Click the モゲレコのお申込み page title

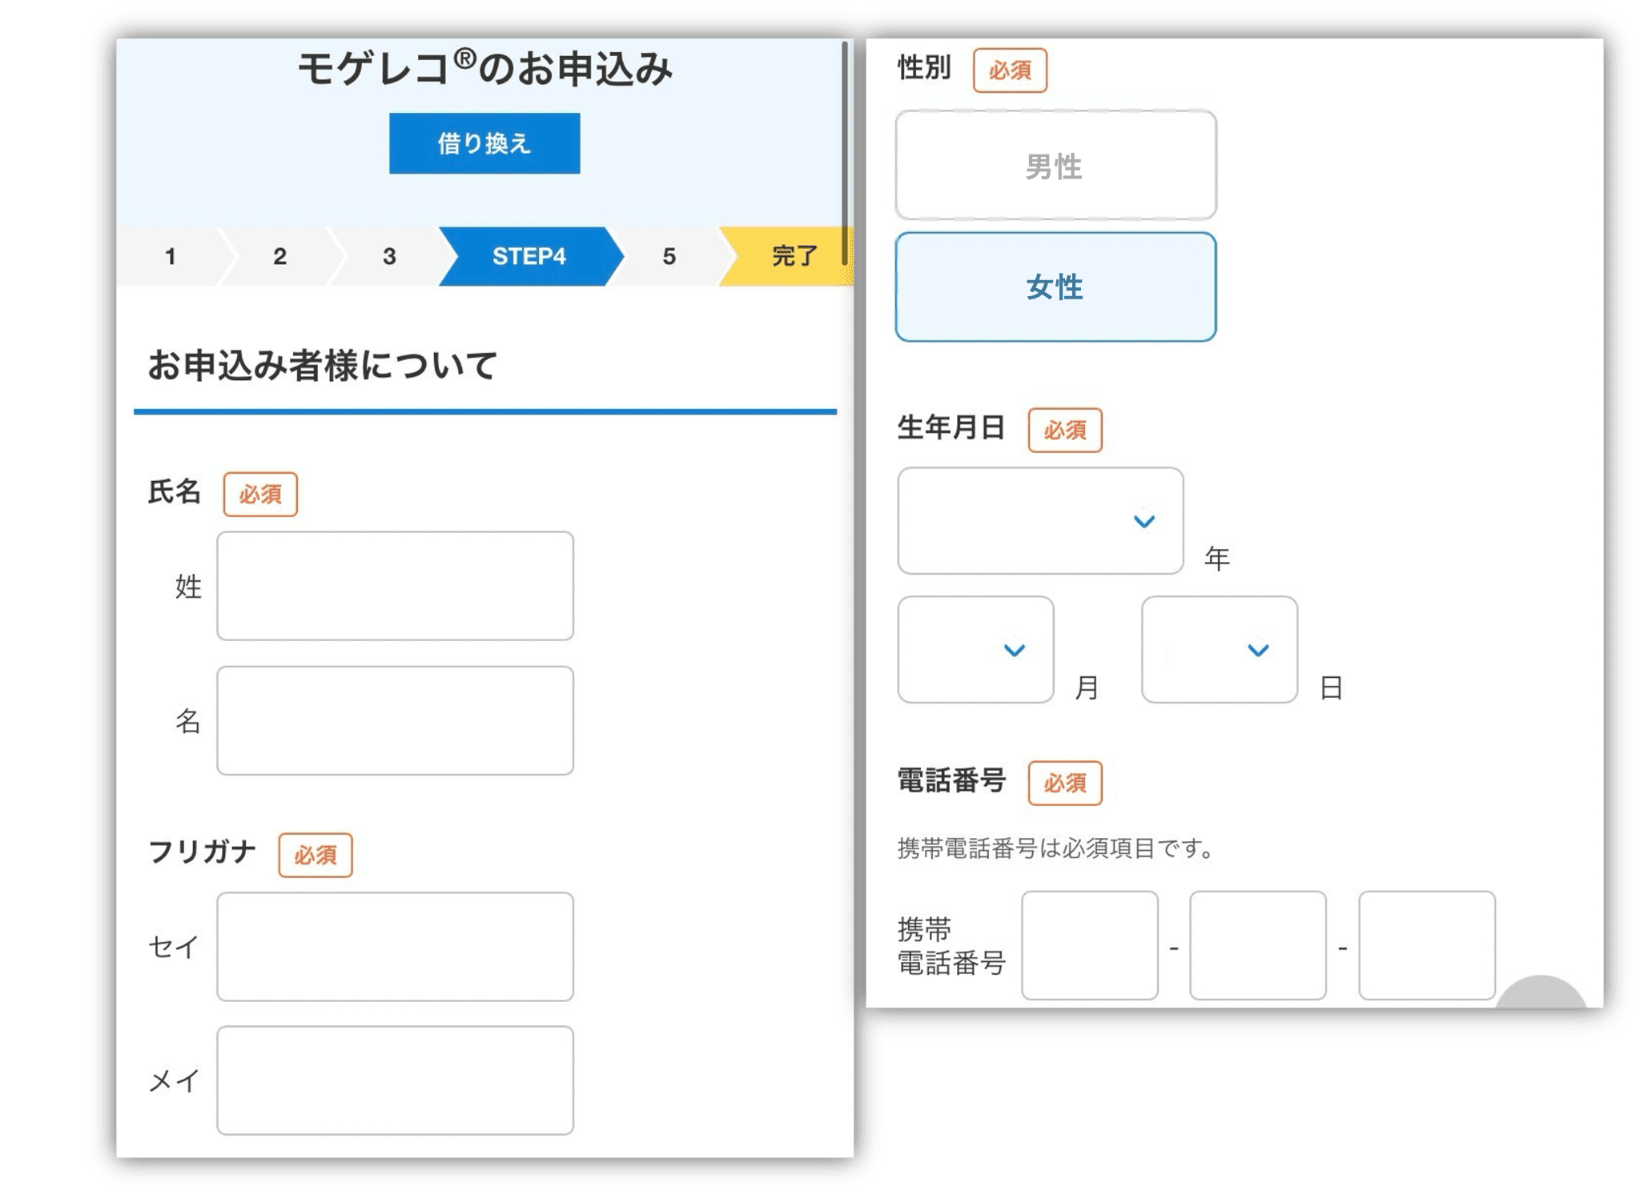click(x=484, y=68)
